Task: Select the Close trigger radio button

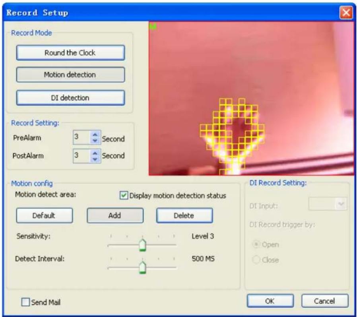Action: 256,260
